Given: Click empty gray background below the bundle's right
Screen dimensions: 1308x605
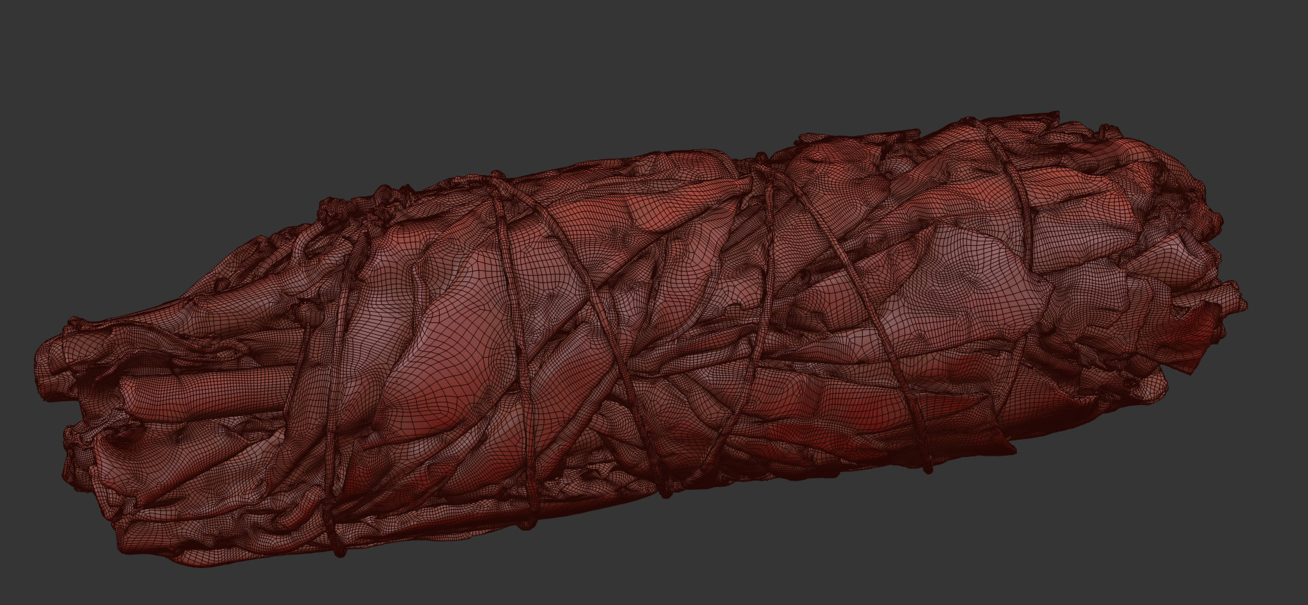Looking at the screenshot, I should pyautogui.click(x=1042, y=542).
